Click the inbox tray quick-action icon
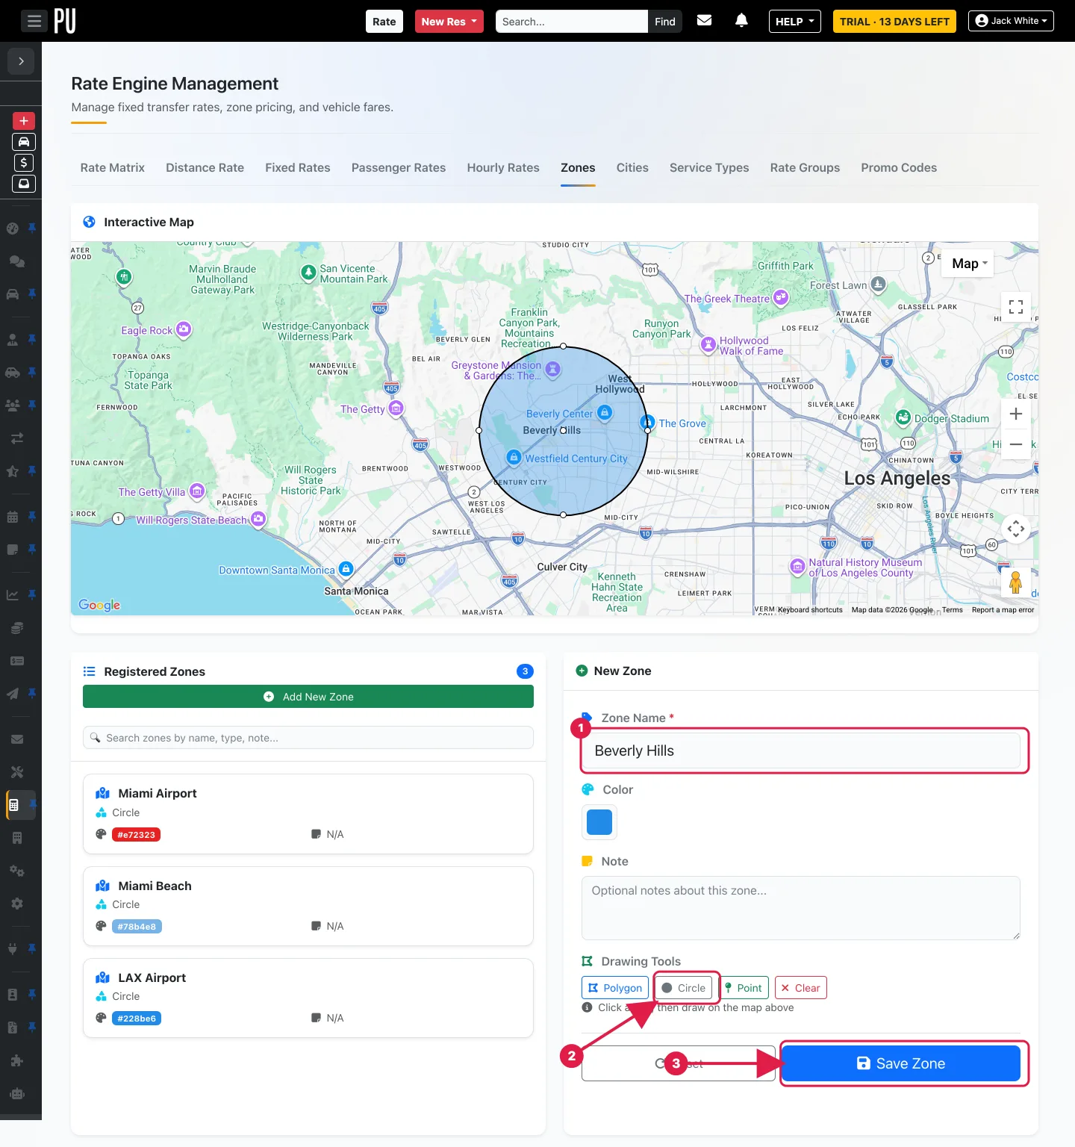 (x=24, y=184)
